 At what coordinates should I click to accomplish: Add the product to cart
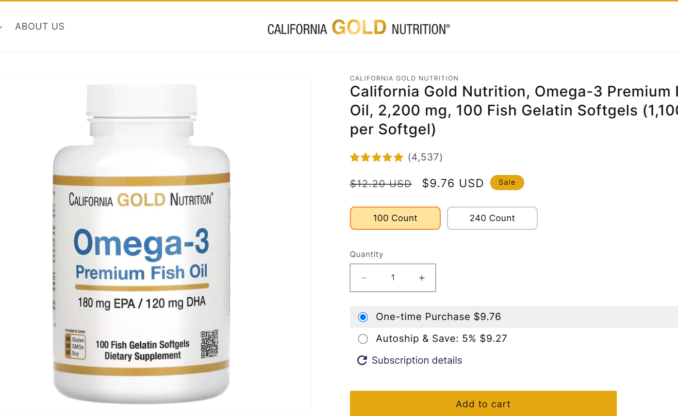483,403
